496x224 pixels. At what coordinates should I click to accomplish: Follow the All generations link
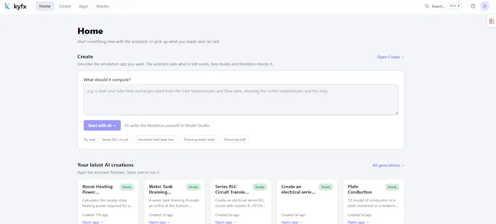389,165
